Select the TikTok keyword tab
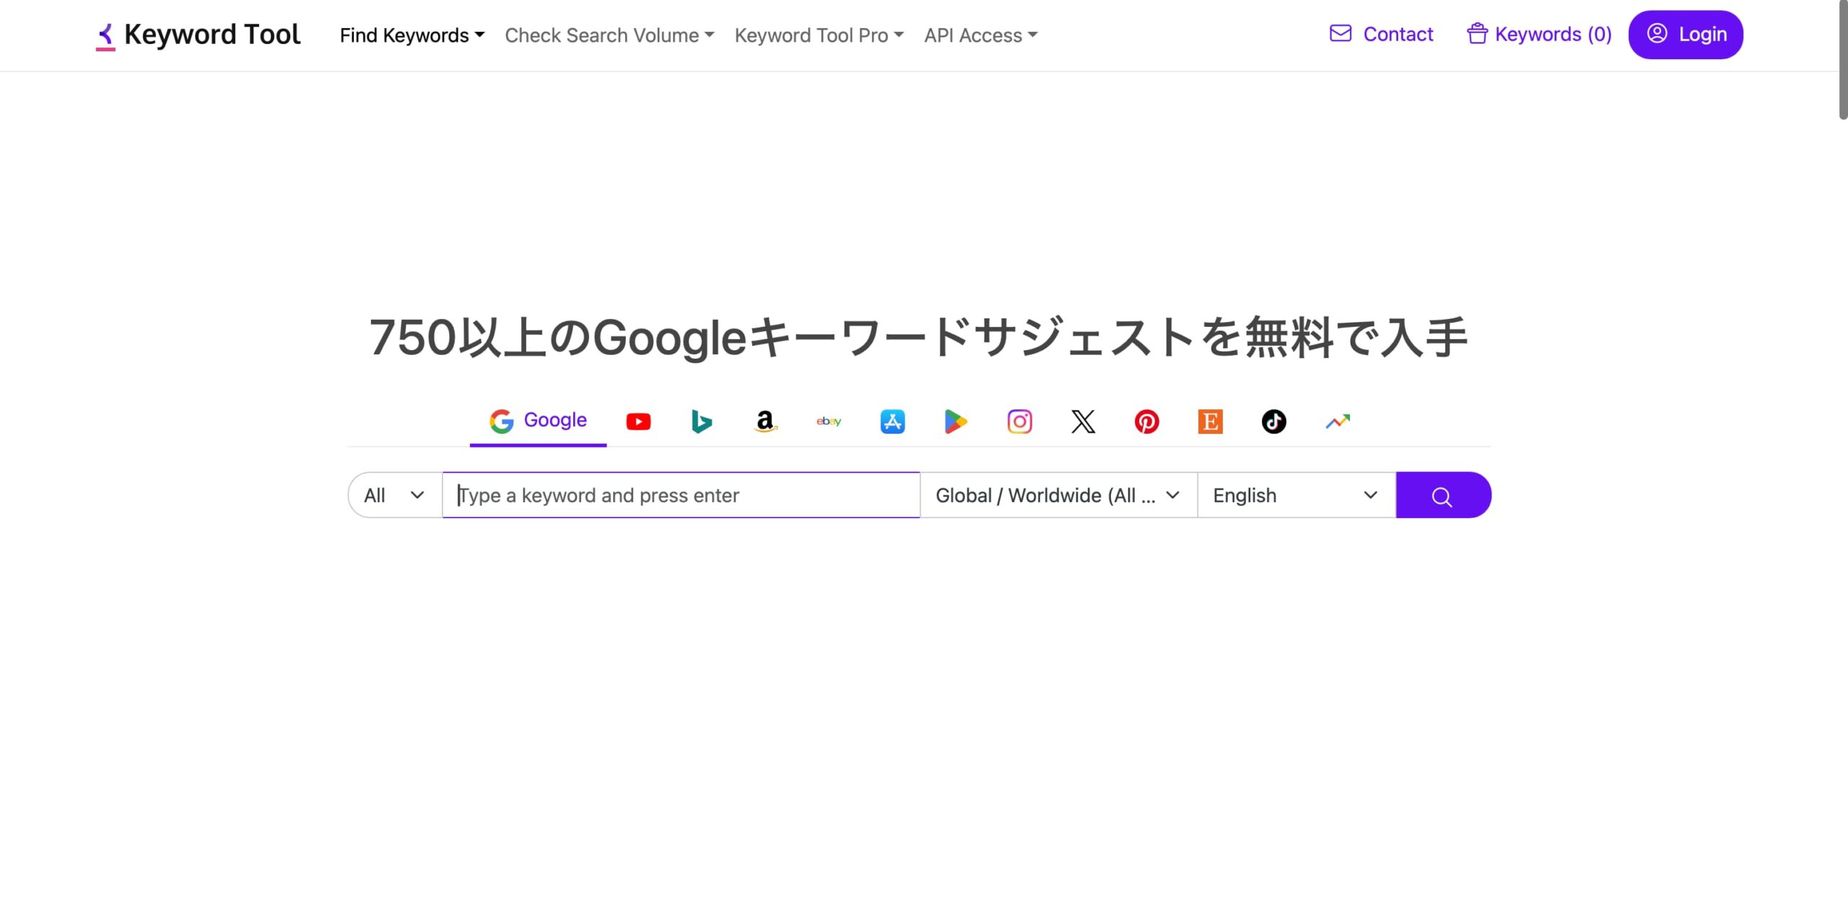The image size is (1848, 908). point(1273,422)
